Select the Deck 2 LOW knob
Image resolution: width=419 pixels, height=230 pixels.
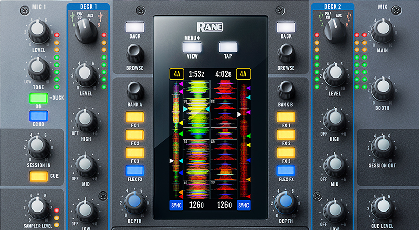(x=335, y=211)
